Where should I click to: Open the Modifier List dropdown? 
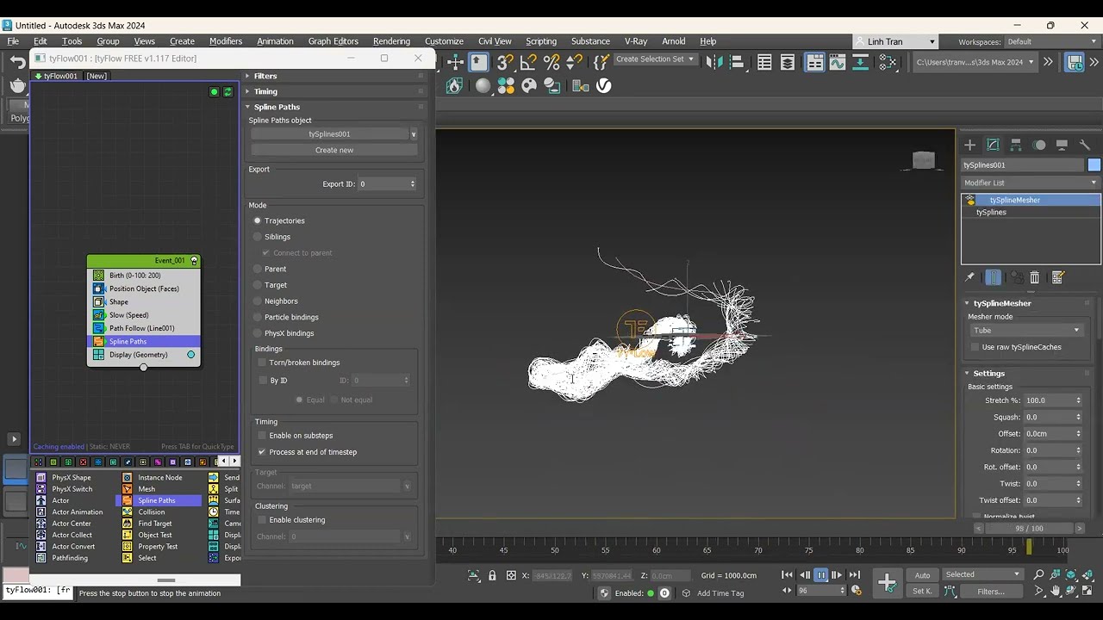click(x=1031, y=183)
